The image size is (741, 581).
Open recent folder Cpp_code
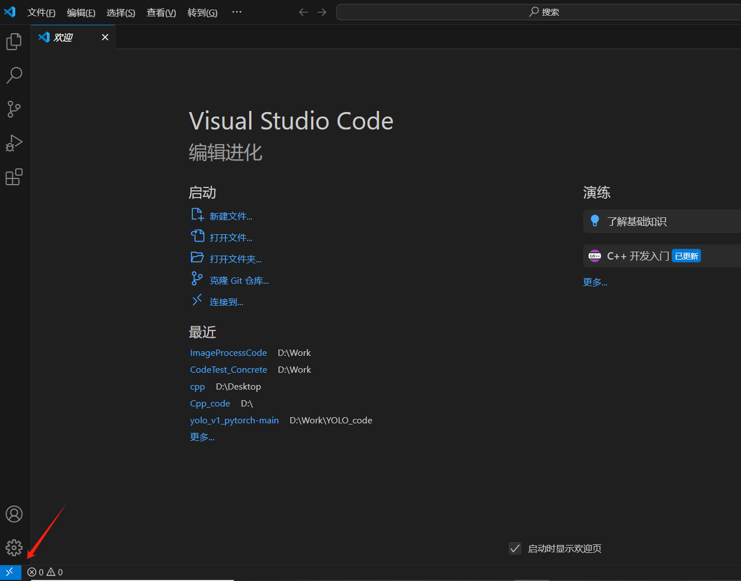click(210, 404)
